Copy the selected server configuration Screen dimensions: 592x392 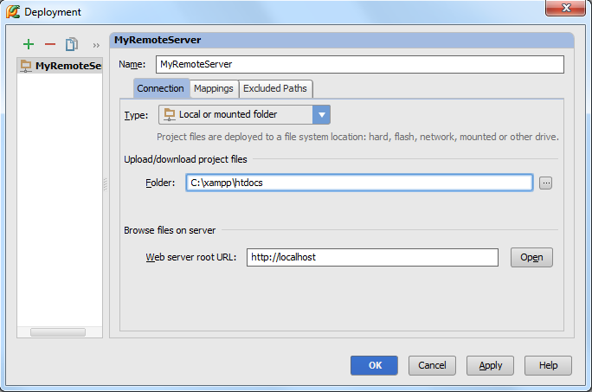[x=71, y=44]
